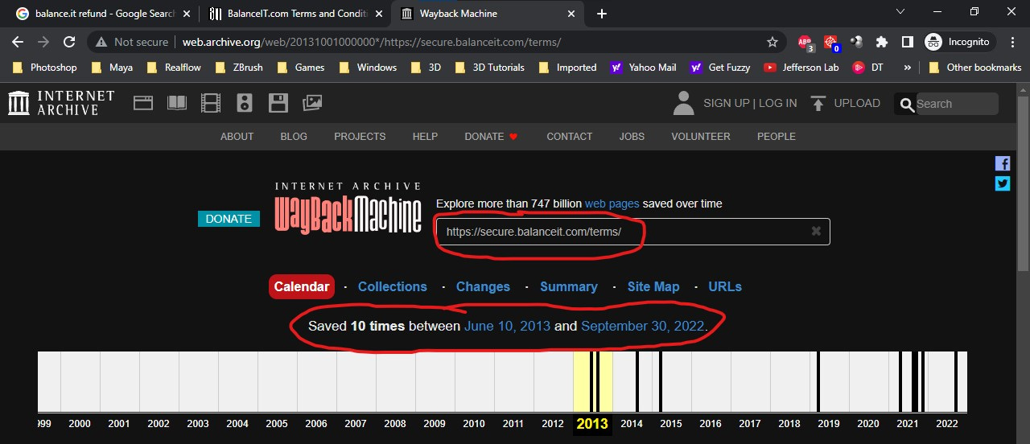The width and height of the screenshot is (1030, 444).
Task: Click the UPLOAD link
Action: 857,103
